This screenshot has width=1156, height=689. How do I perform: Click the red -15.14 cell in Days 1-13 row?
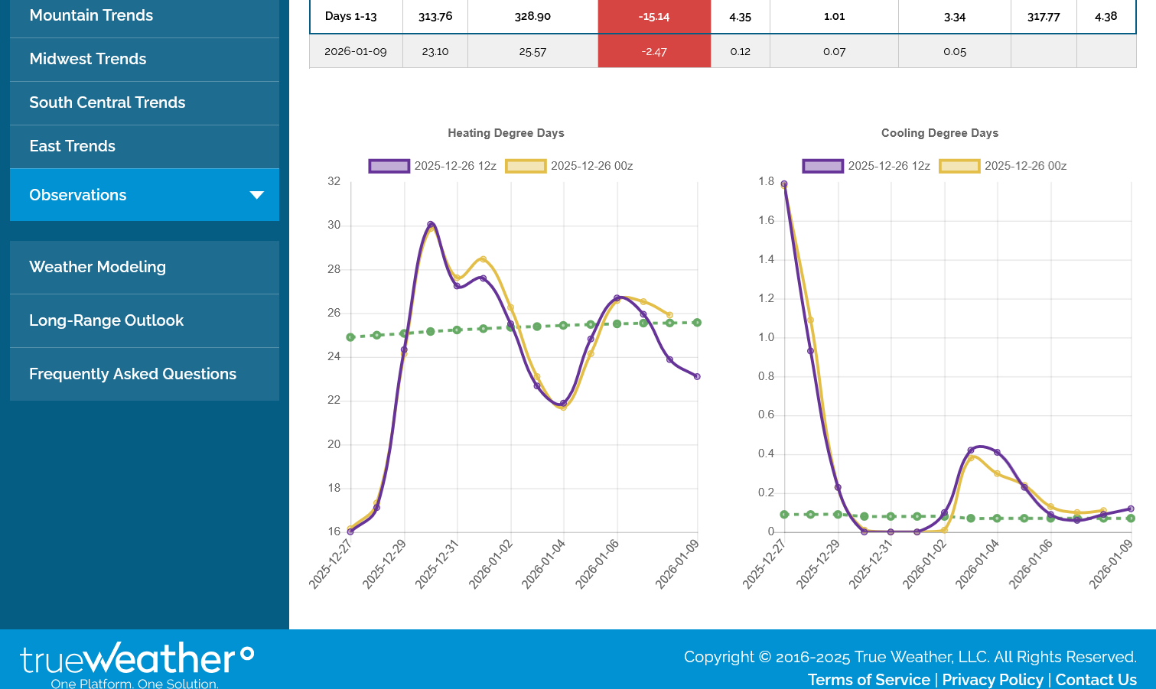[654, 16]
